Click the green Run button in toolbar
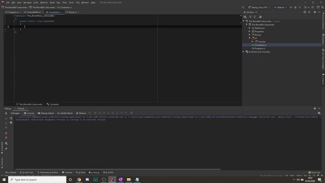The width and height of the screenshot is (325, 183). pos(291,7)
